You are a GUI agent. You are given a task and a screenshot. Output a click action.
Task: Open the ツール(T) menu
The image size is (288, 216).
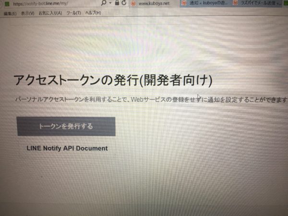click(x=73, y=12)
